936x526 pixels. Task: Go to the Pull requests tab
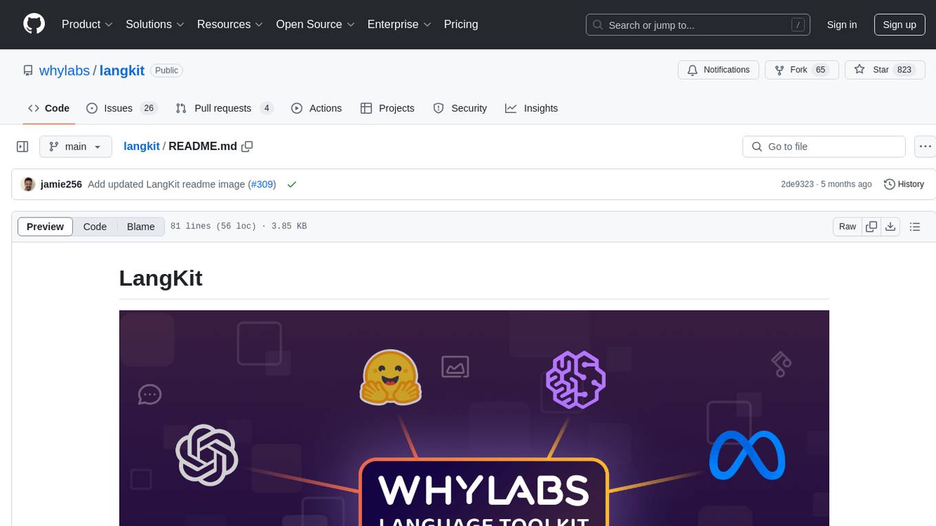click(224, 108)
